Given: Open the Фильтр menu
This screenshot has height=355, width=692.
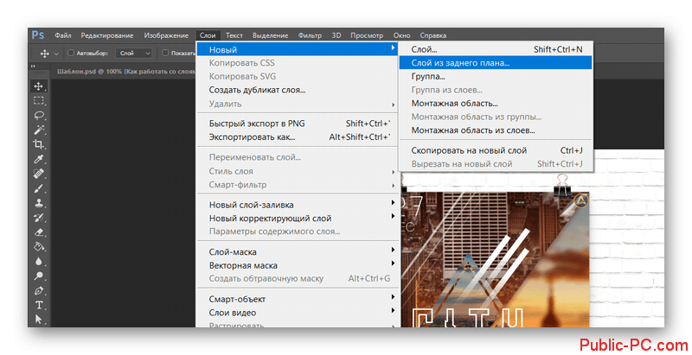Looking at the screenshot, I should tap(310, 35).
